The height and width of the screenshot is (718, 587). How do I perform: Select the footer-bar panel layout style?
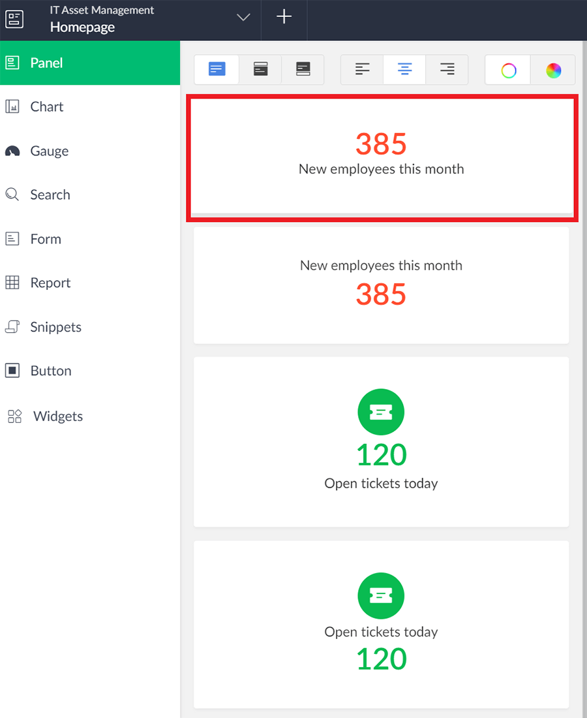303,70
